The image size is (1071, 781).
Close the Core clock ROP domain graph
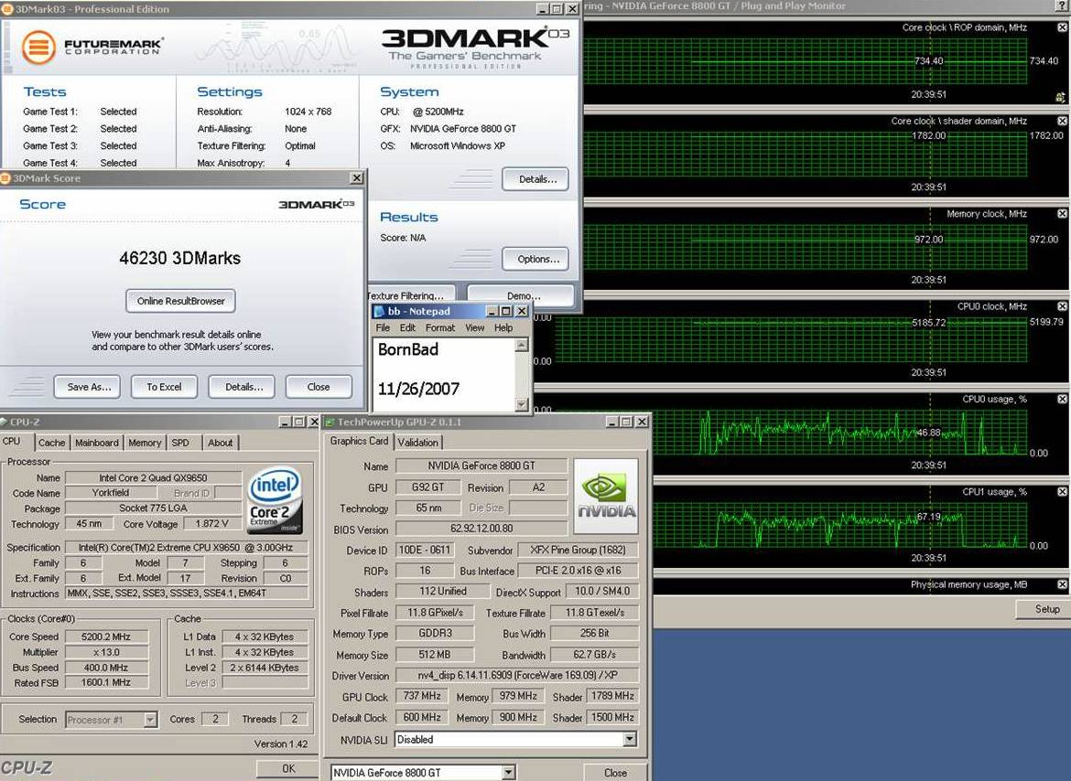1062,27
